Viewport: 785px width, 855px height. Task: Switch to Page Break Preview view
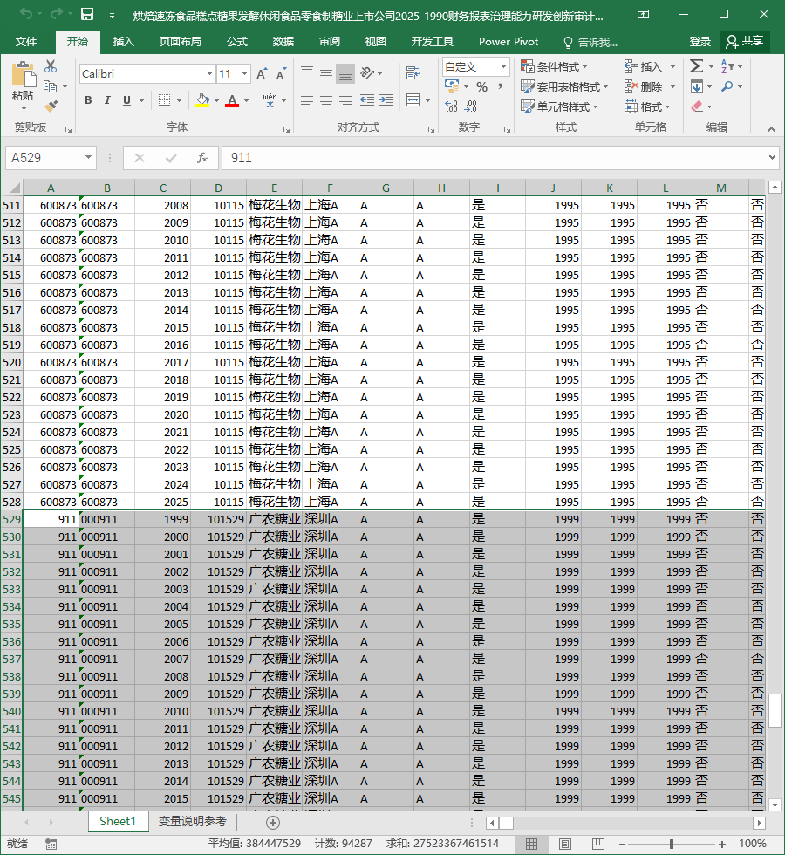598,844
